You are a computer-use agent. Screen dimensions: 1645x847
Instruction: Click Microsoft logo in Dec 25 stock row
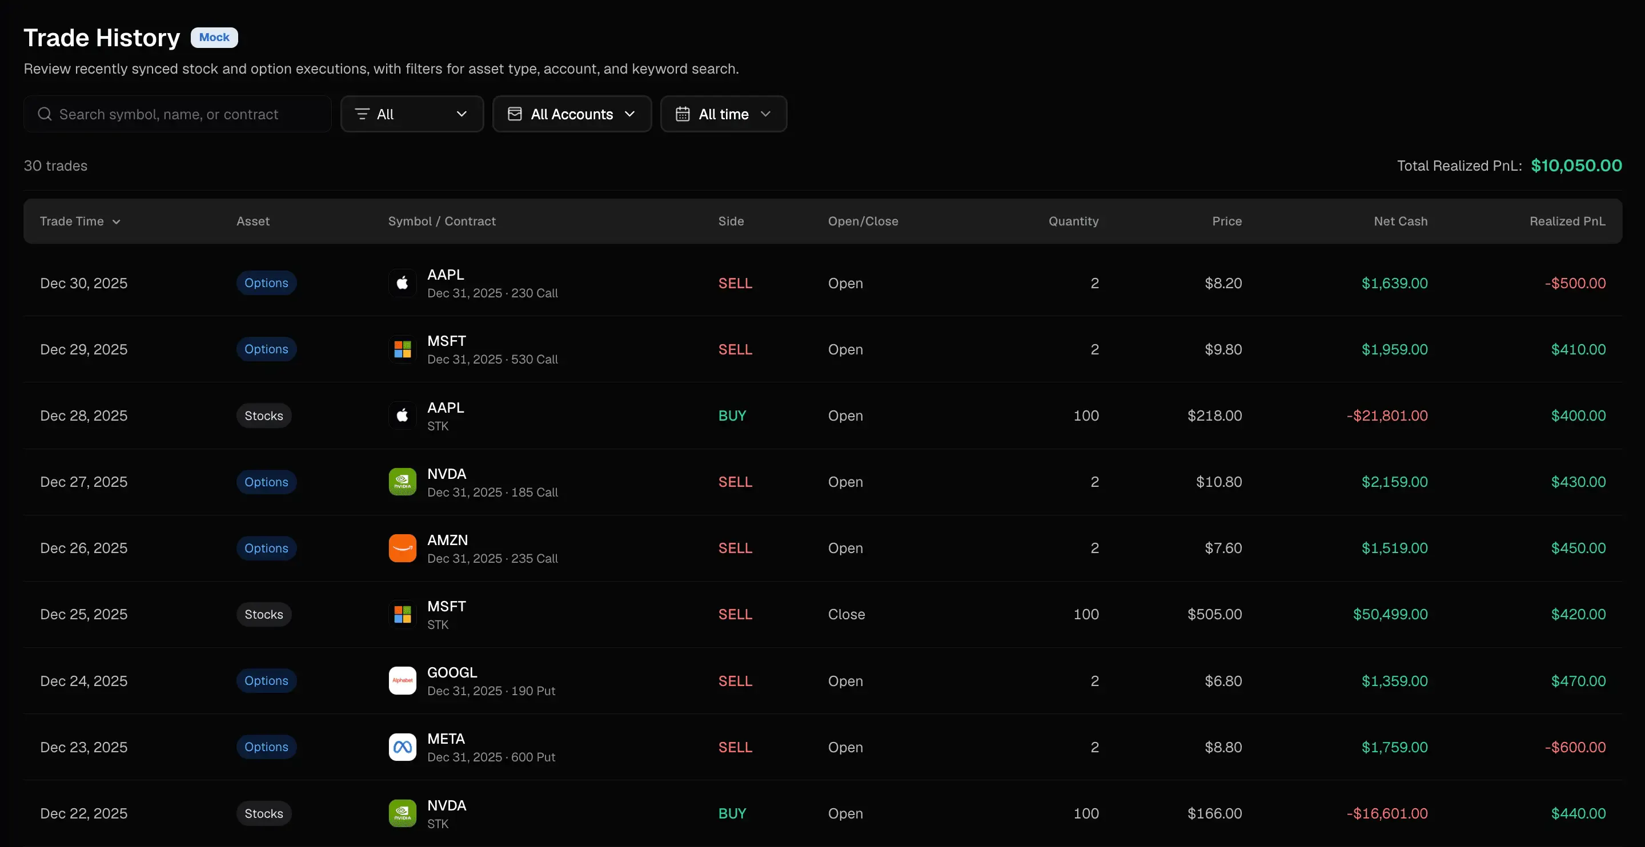click(402, 614)
